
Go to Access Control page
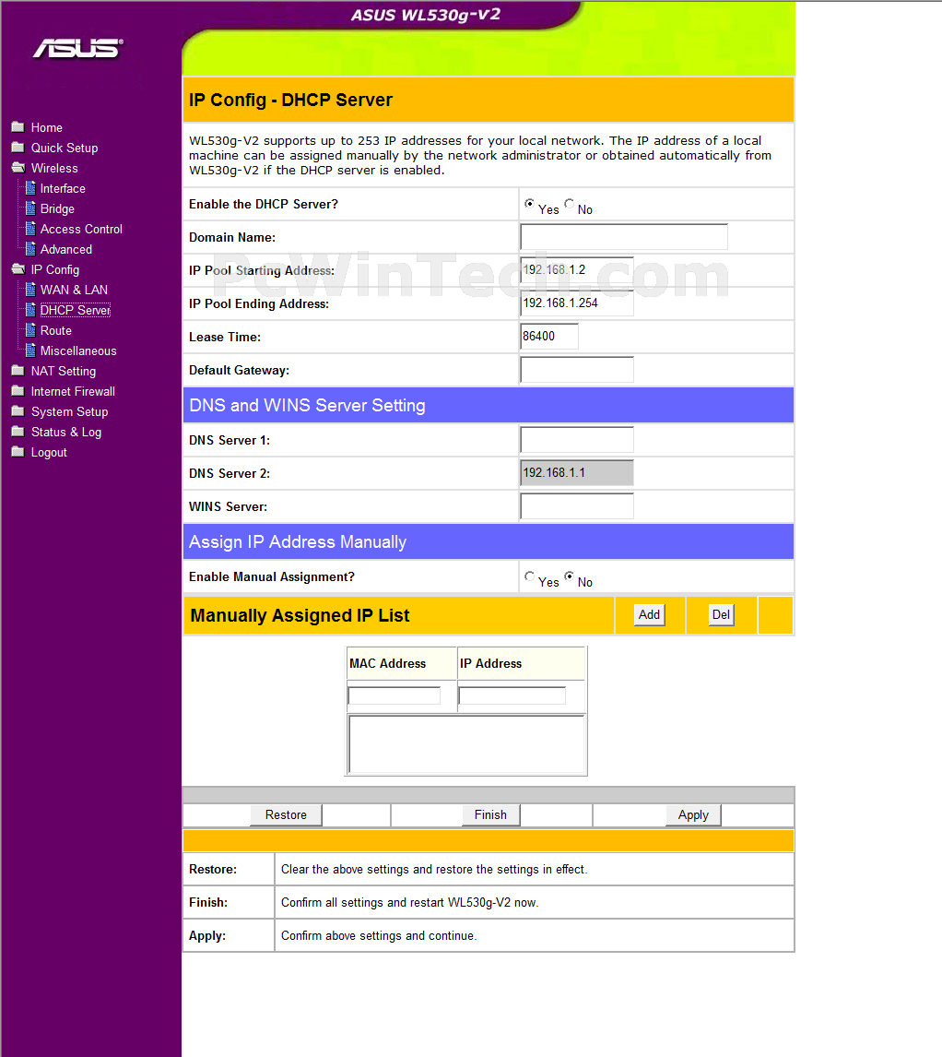coord(81,229)
